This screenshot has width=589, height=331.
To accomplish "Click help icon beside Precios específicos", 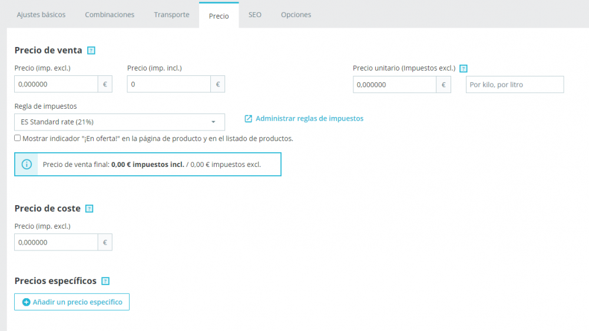I will click(x=105, y=281).
